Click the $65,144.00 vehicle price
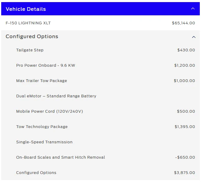The width and height of the screenshot is (201, 183). pyautogui.click(x=183, y=23)
